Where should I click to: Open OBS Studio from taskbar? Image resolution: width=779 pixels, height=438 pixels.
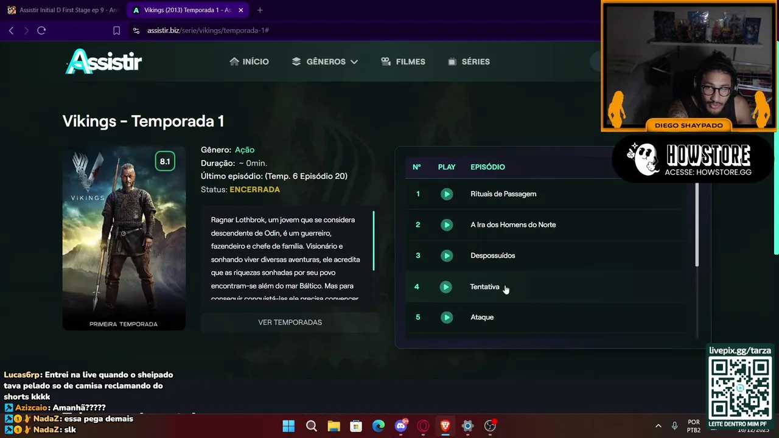click(x=490, y=426)
